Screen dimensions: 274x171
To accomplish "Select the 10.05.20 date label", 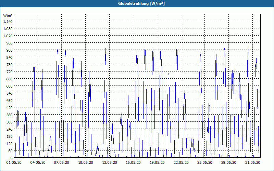I will click(85, 163).
